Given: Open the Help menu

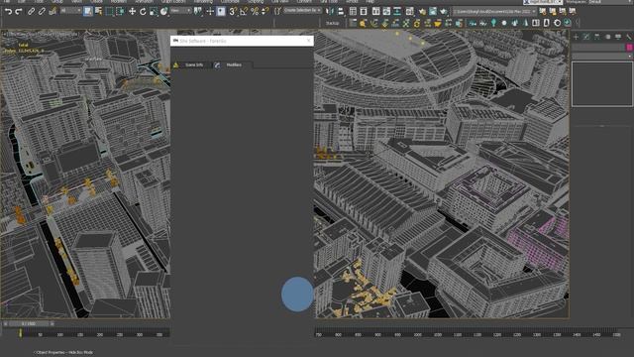Looking at the screenshot, I should (x=370, y=2).
